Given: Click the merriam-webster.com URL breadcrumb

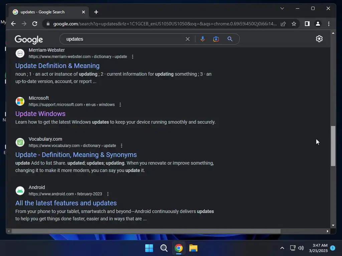Looking at the screenshot, I should click(x=77, y=57).
